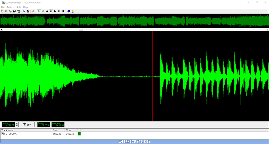
Task: Click the horizontal scrollbar thumb
Action: pos(81,30)
